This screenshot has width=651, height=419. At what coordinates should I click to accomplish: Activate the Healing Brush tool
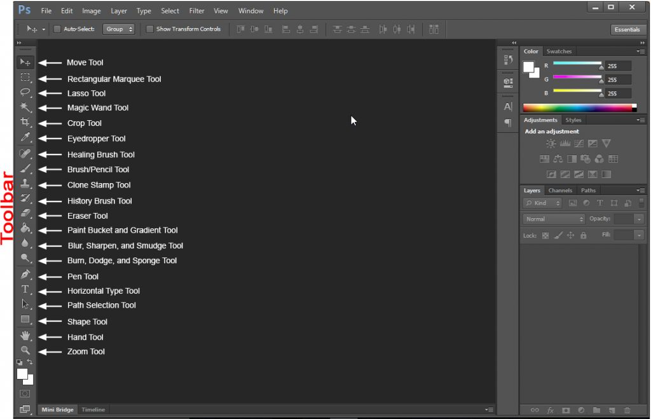[x=25, y=154]
